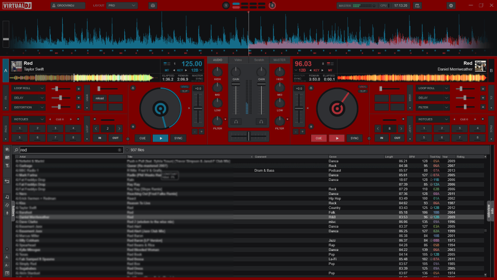The width and height of the screenshot is (497, 280).
Task: Switch to the Scratch mixer tab
Action: pyautogui.click(x=259, y=60)
